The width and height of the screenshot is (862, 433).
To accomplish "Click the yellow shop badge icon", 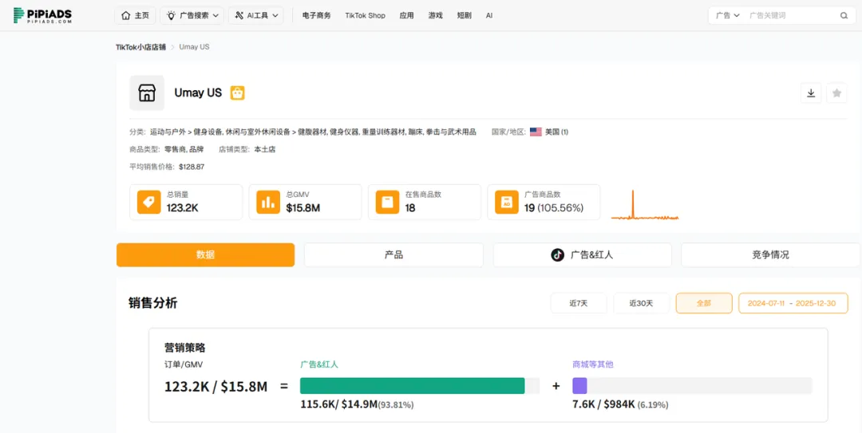I will [x=238, y=93].
